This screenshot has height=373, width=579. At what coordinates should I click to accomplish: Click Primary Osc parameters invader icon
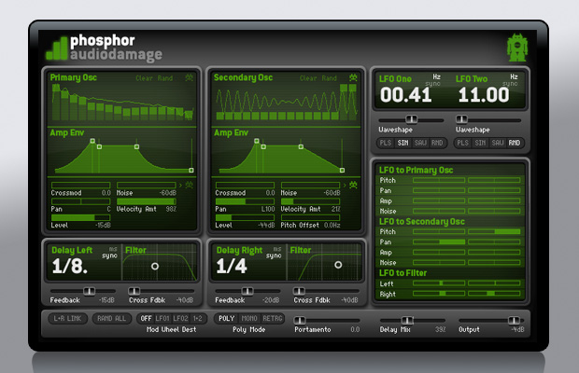[x=189, y=185]
